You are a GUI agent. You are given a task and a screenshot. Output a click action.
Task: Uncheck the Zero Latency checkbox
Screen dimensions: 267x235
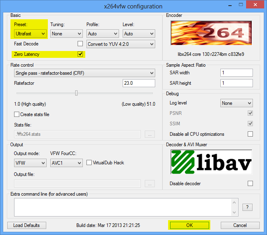click(x=80, y=54)
